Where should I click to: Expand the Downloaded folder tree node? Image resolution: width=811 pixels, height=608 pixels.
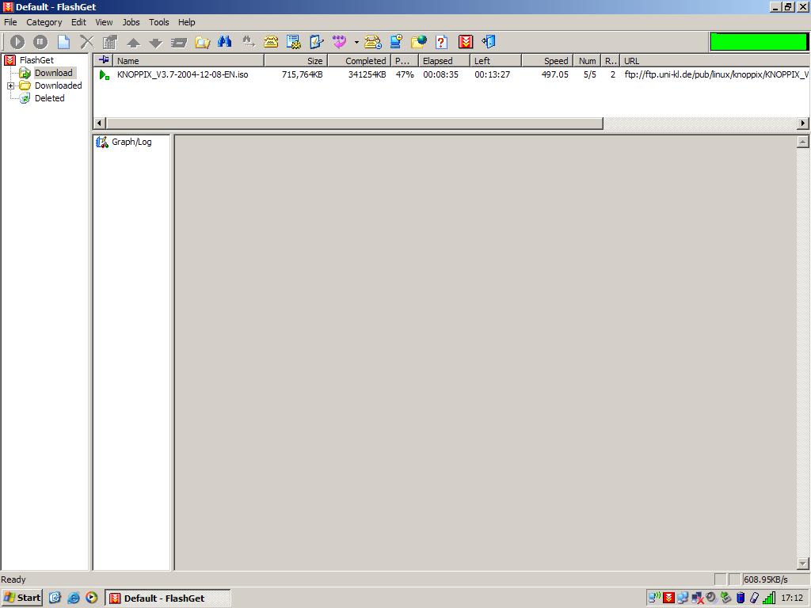[11, 85]
